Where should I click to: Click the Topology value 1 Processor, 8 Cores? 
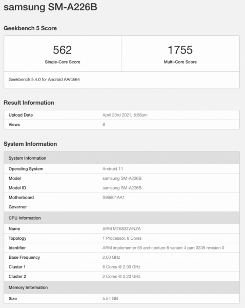coord(122,238)
